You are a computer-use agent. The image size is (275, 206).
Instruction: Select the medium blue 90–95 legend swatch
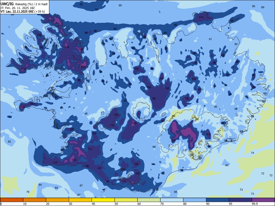[x=218, y=200]
